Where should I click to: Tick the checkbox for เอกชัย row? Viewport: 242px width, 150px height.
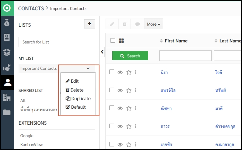coord(112,144)
